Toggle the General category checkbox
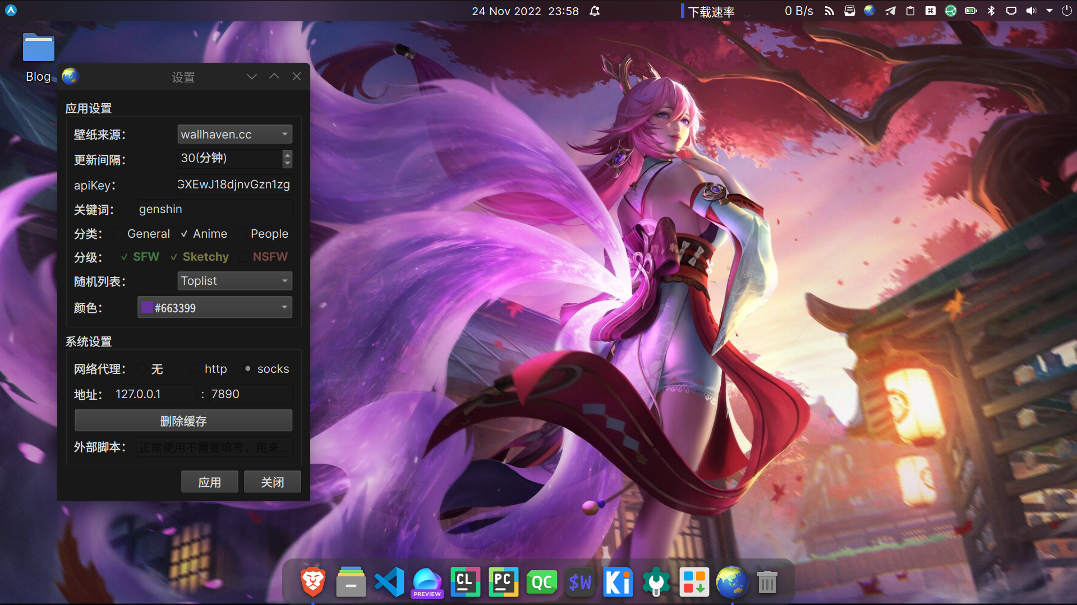 (x=118, y=234)
